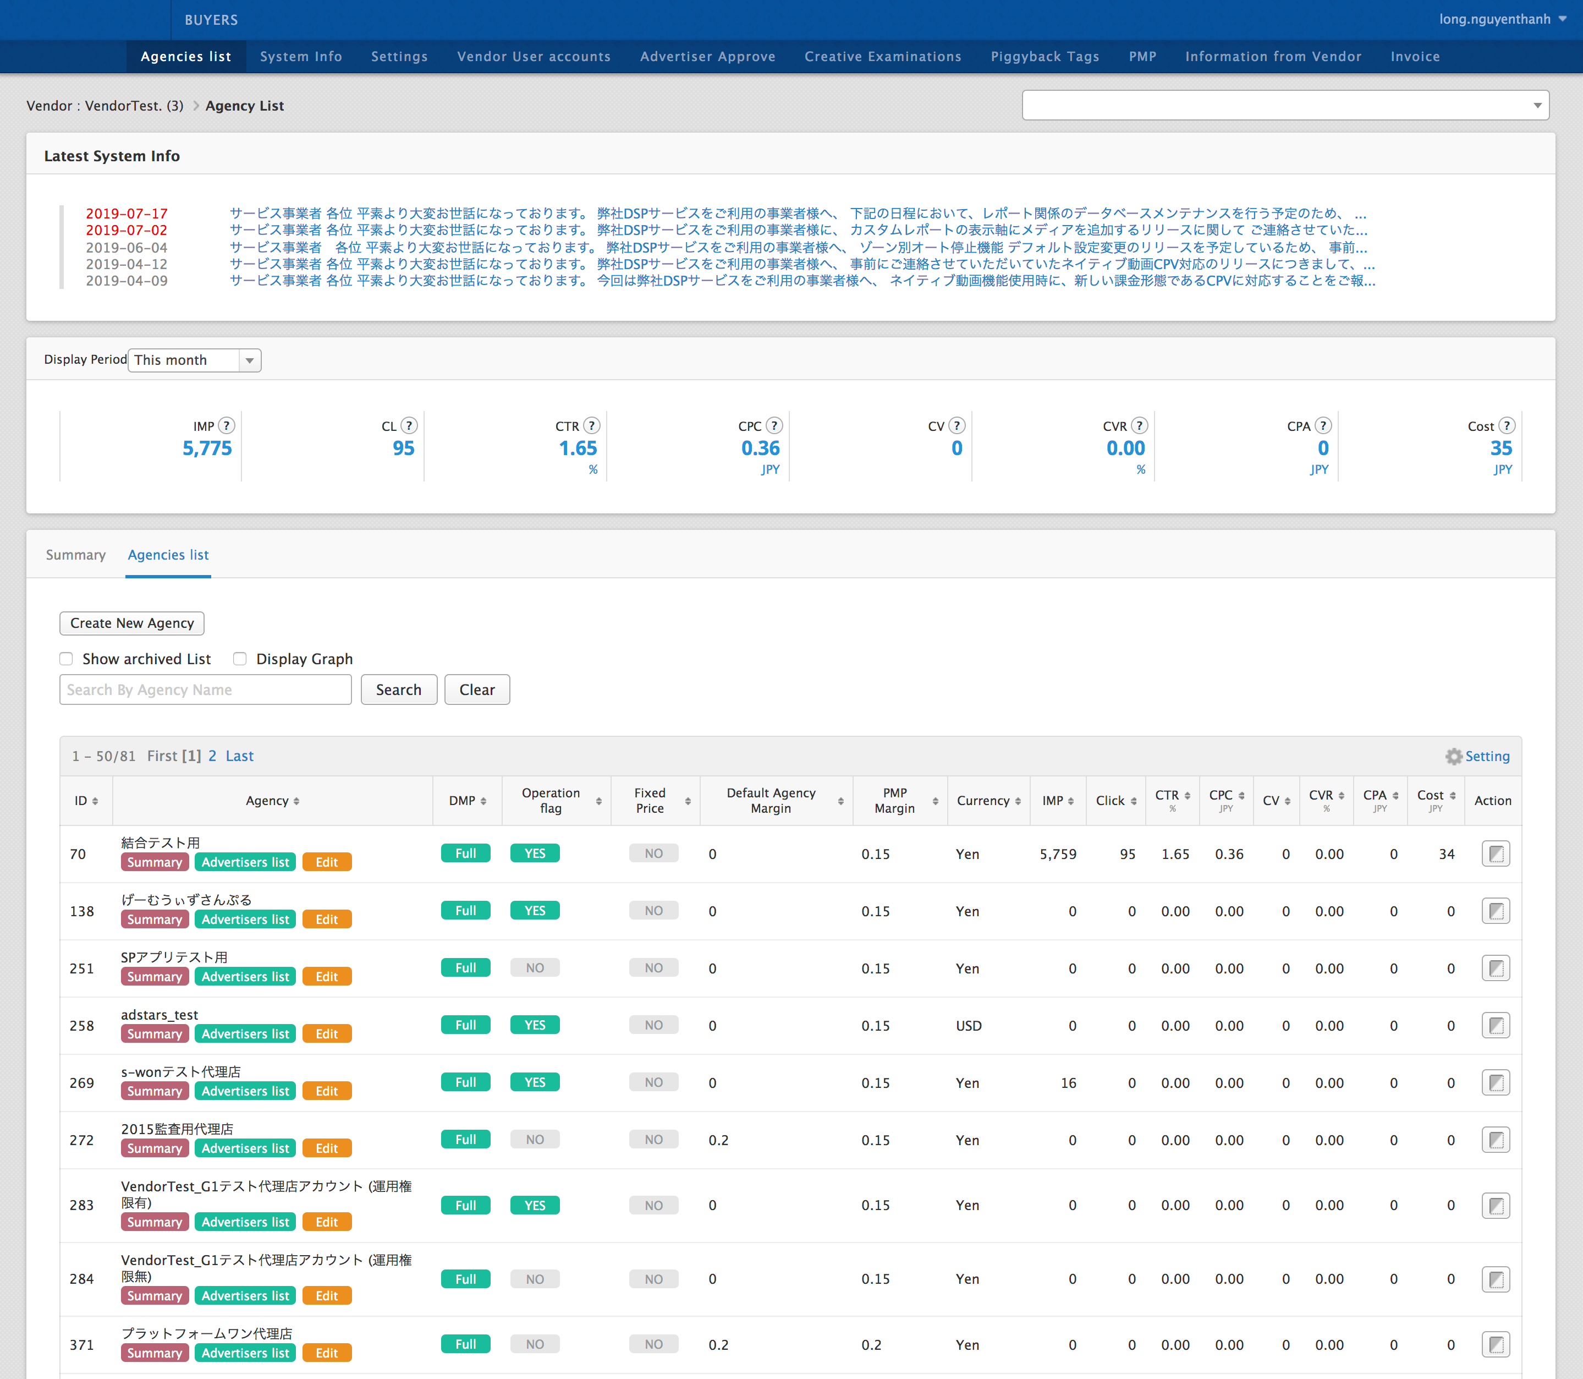The image size is (1583, 1379).
Task: Click the Action icon for agency 結合テスト用
Action: (x=1496, y=853)
